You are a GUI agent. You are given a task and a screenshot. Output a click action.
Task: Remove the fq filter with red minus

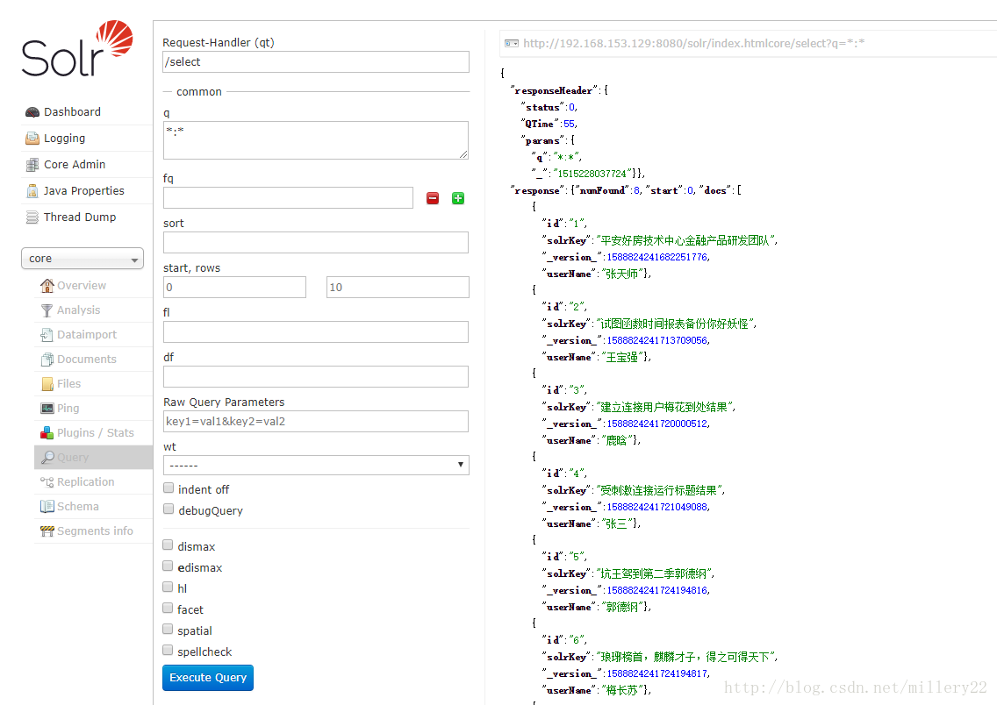click(x=433, y=199)
